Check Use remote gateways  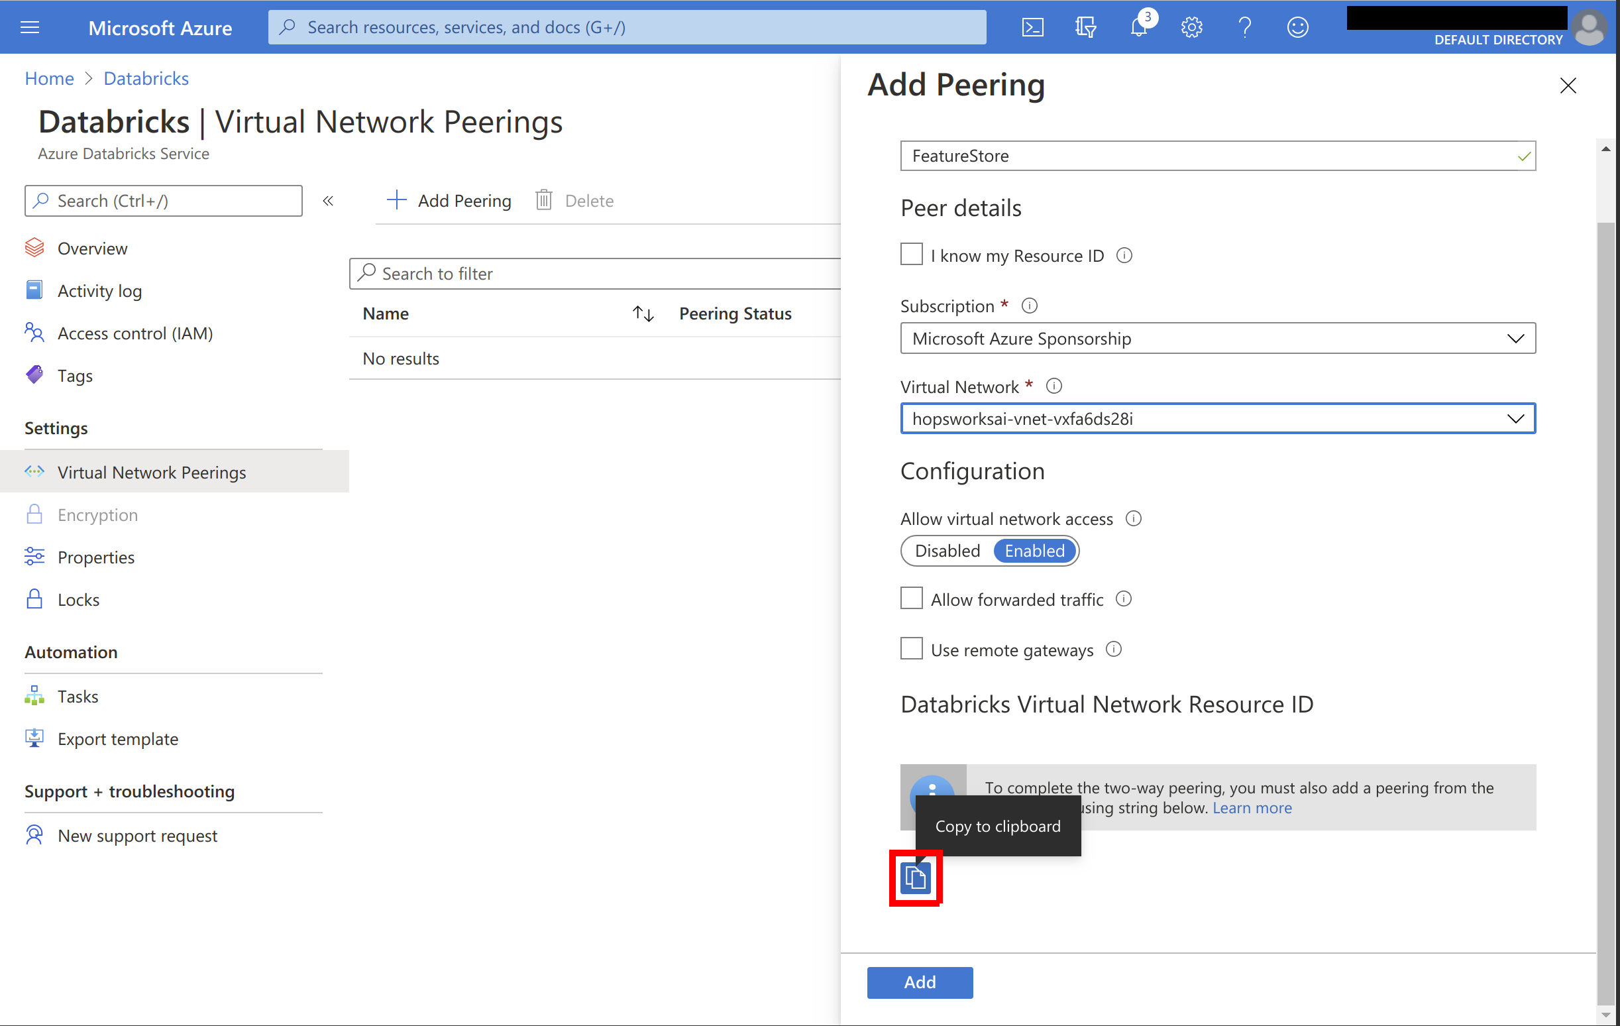(x=911, y=648)
